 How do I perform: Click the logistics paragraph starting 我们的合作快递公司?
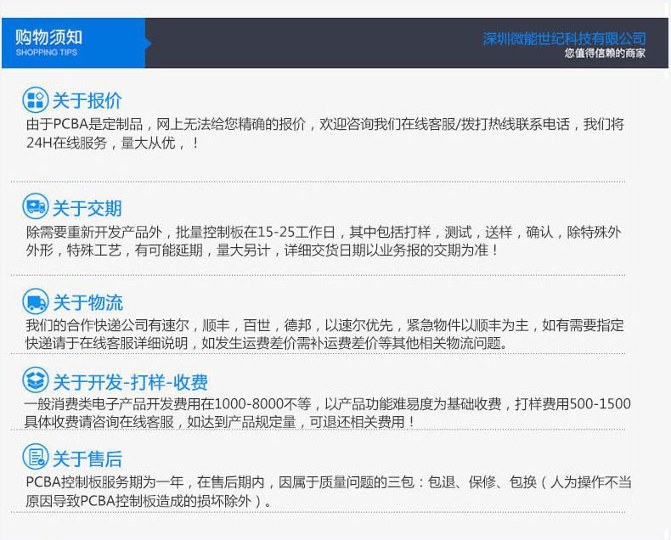pyautogui.click(x=324, y=335)
